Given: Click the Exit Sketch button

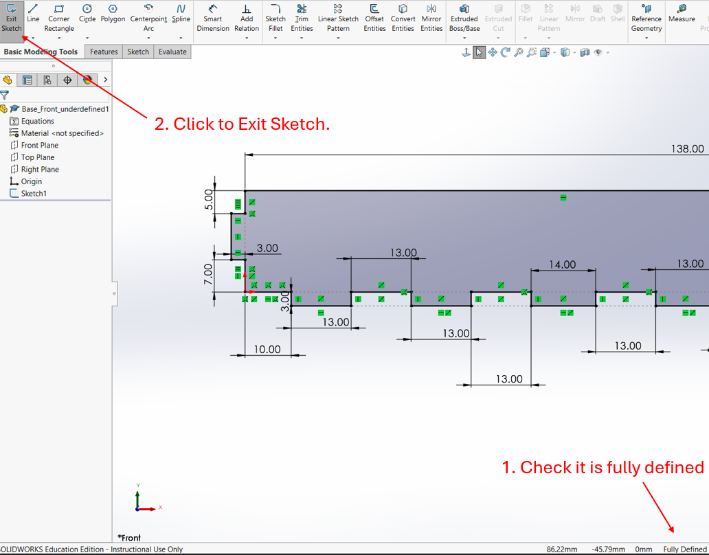Looking at the screenshot, I should 12,18.
